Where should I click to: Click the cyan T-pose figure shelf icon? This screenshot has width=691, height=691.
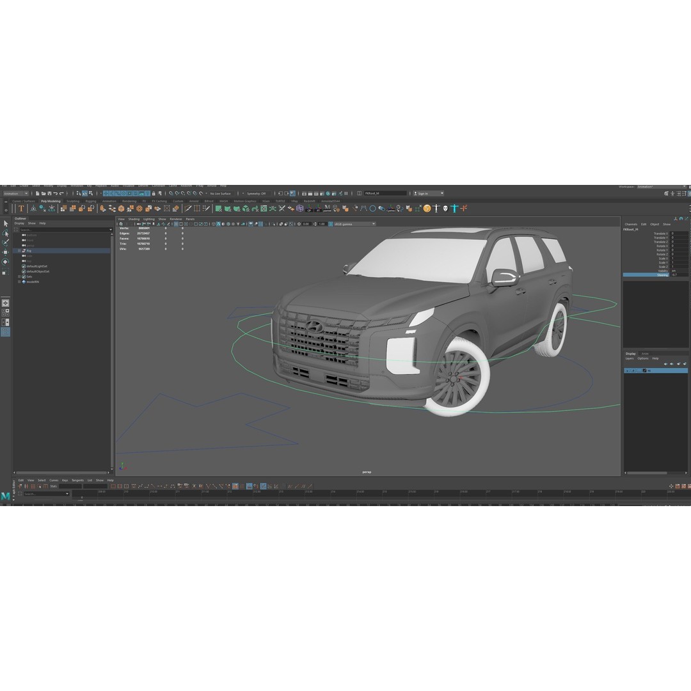pyautogui.click(x=454, y=209)
